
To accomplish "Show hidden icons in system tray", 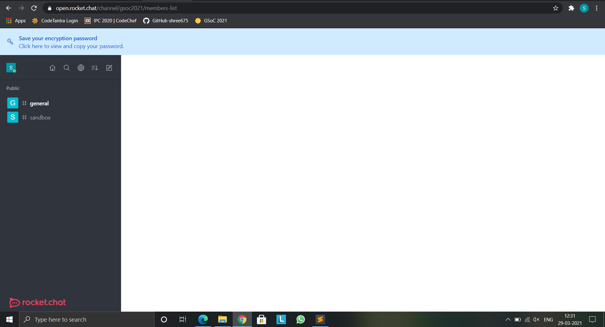I will pyautogui.click(x=508, y=319).
